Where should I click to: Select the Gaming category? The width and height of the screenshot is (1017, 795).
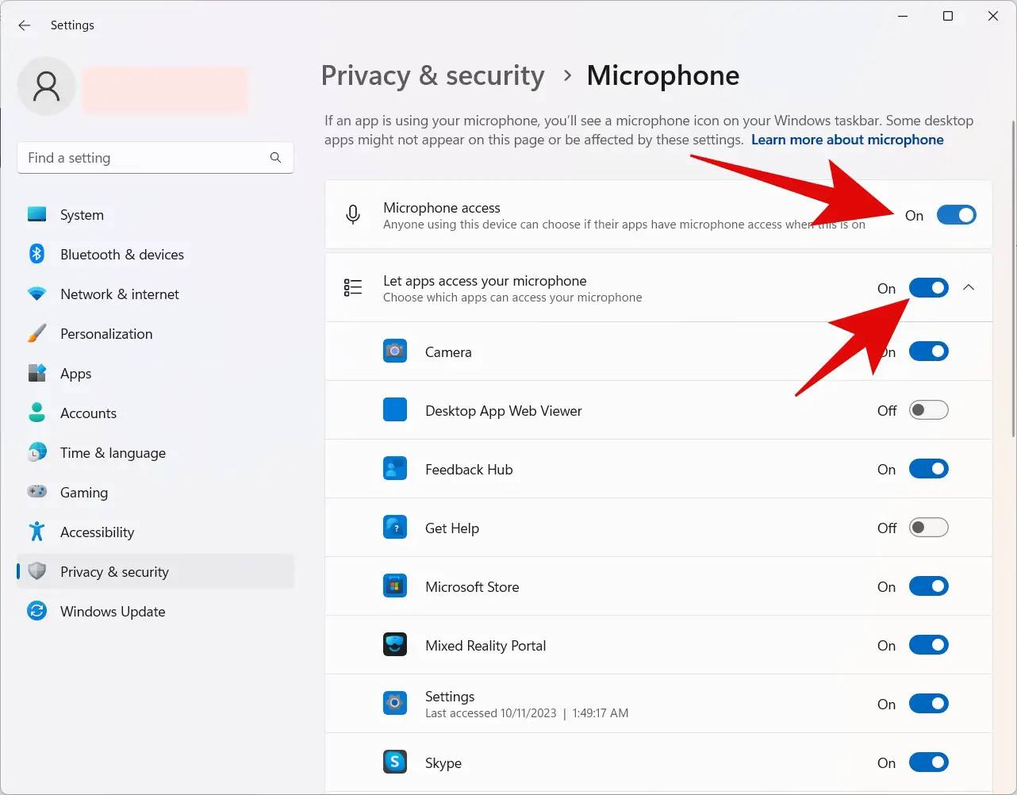pos(155,493)
